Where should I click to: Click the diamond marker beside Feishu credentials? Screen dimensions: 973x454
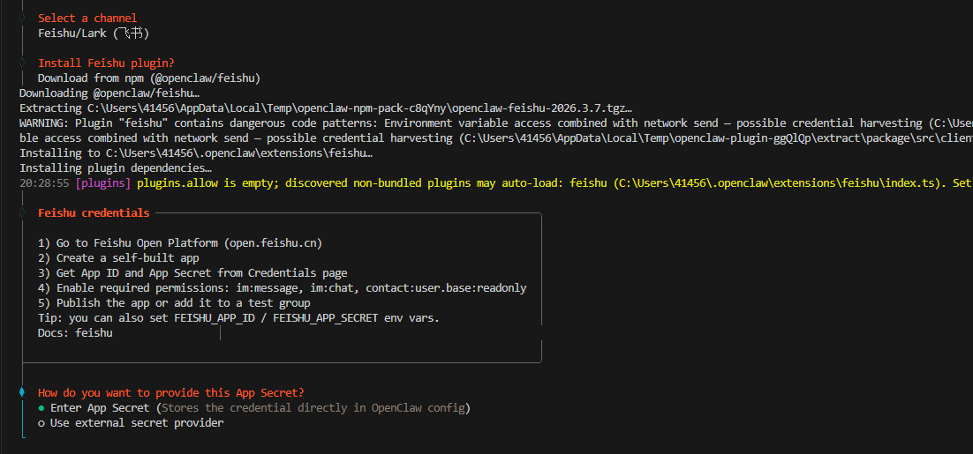click(22, 213)
